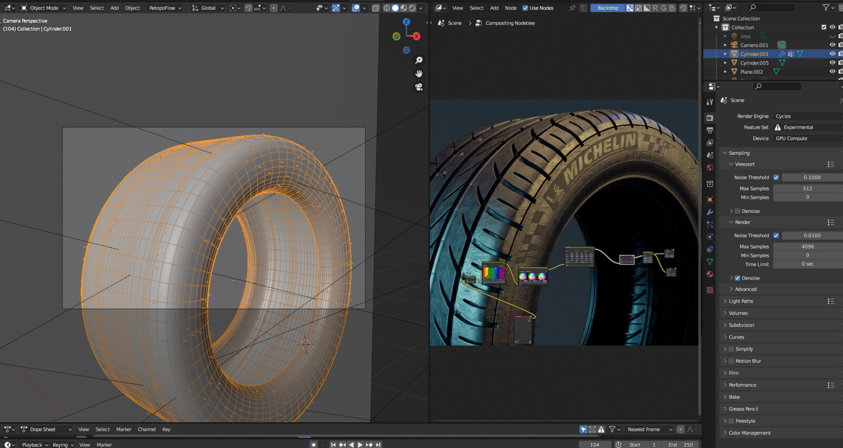Viewport: 843px width, 448px height.
Task: Open the Channel menu in the Dope Sheet
Action: (x=146, y=430)
